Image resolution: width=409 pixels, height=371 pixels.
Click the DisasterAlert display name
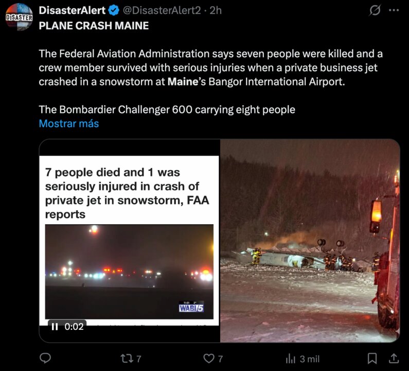coord(72,10)
